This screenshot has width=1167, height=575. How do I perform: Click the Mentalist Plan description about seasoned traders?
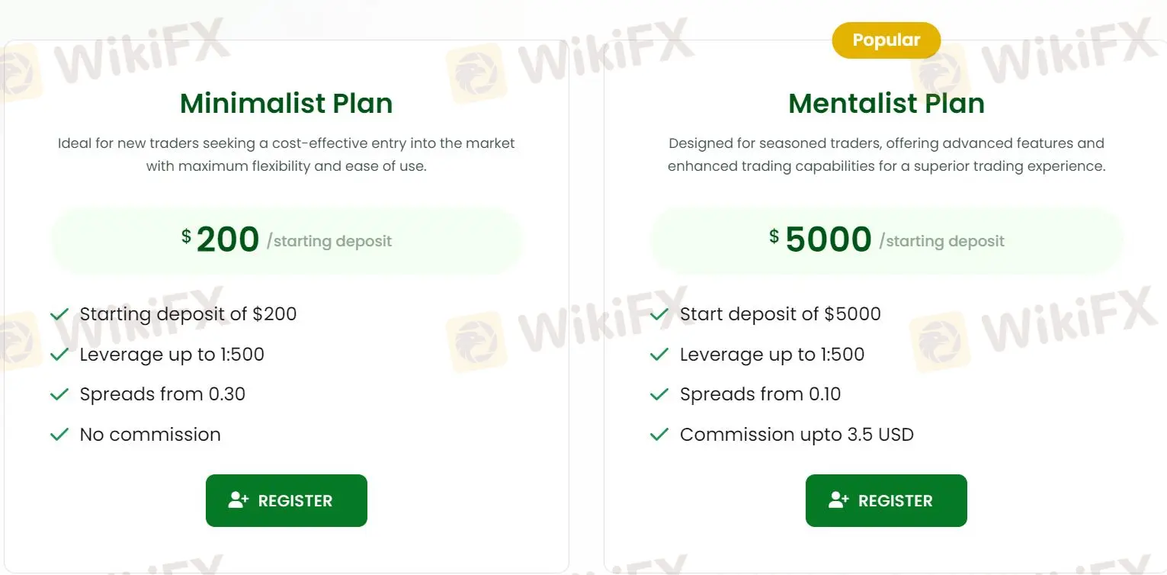pos(886,154)
